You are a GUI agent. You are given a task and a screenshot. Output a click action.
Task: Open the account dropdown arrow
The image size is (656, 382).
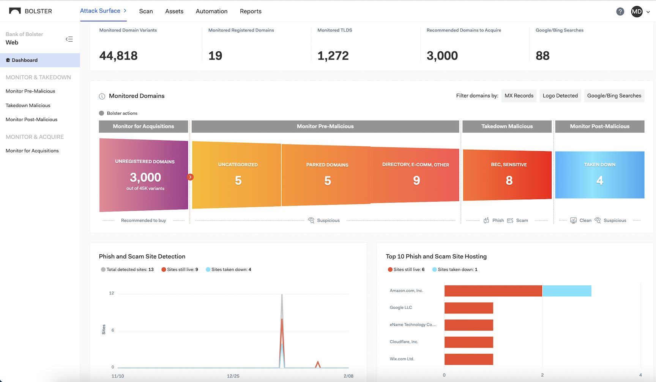[x=648, y=12]
